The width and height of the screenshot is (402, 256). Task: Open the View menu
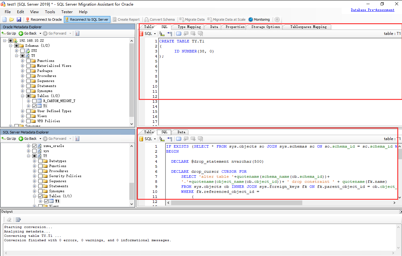35,12
